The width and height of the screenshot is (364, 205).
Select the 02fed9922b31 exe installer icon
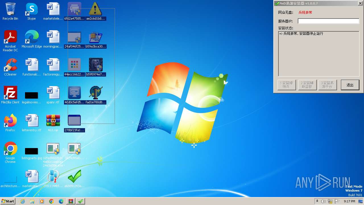[53, 155]
